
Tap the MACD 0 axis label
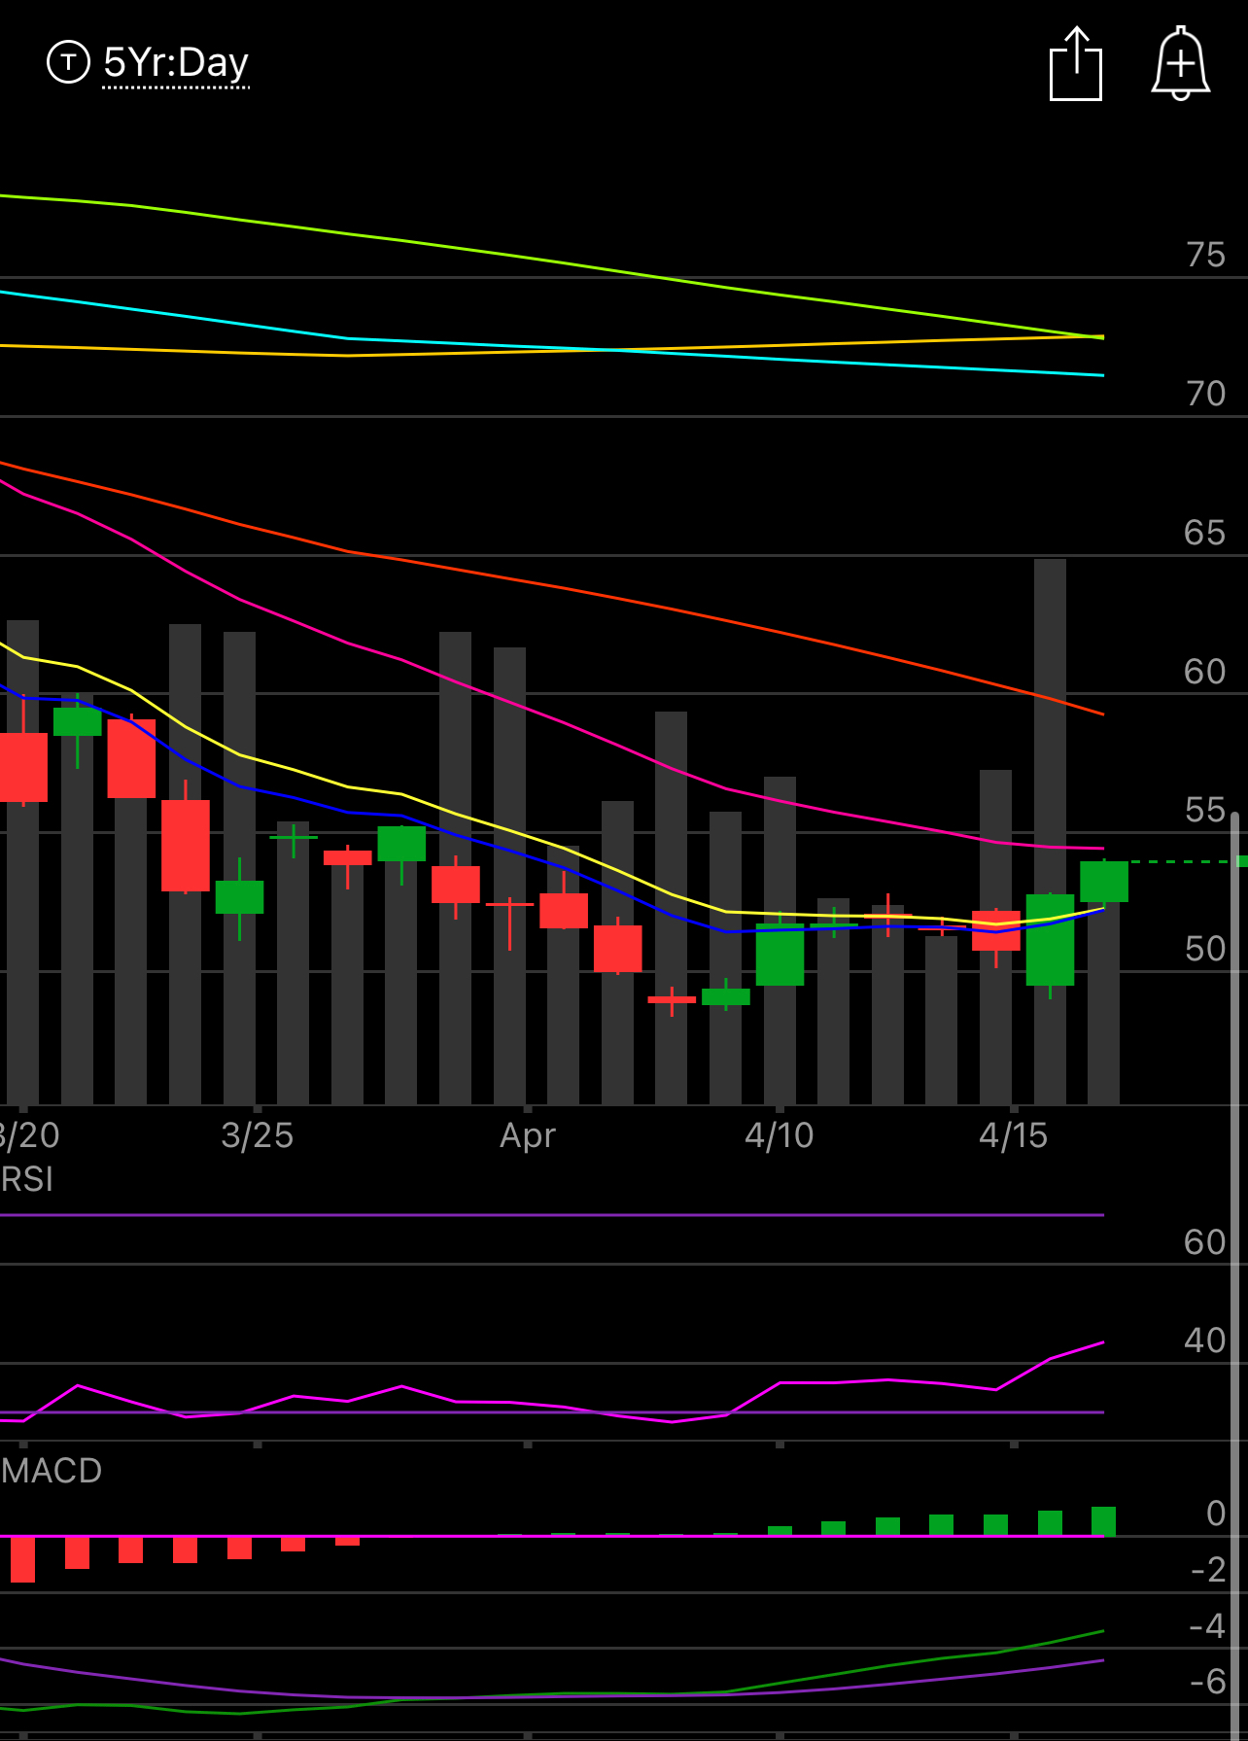tap(1216, 1514)
